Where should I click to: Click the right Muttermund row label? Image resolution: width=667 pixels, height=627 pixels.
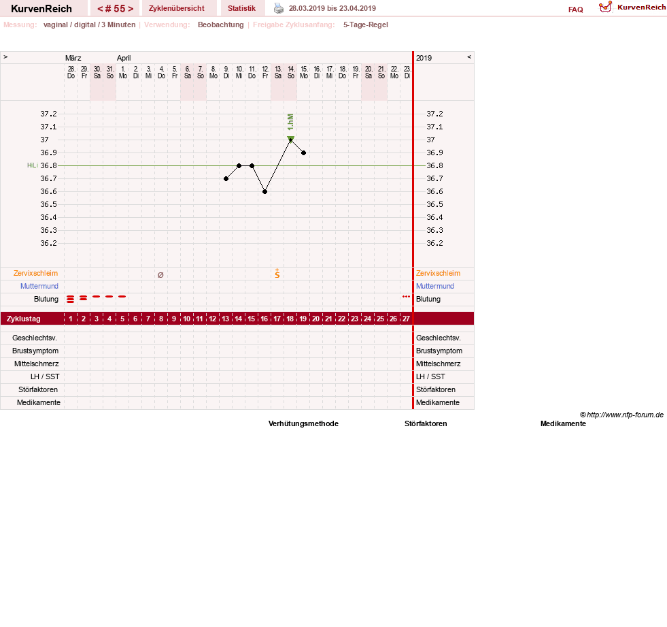(434, 286)
